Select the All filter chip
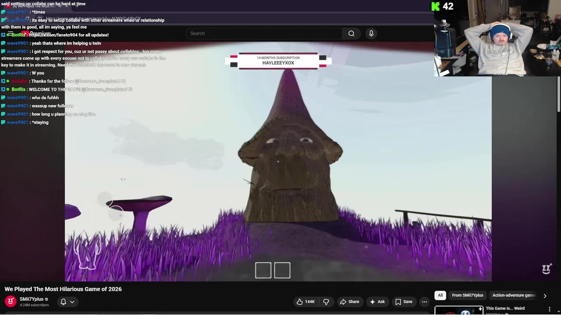Screen dimensions: 561x315 (440, 295)
